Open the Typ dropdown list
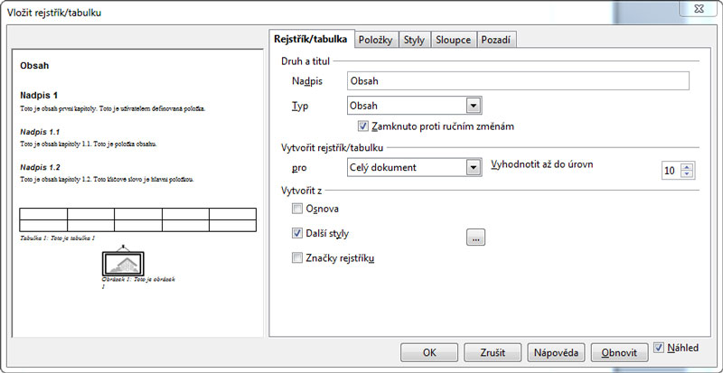This screenshot has height=373, width=723. pos(472,106)
